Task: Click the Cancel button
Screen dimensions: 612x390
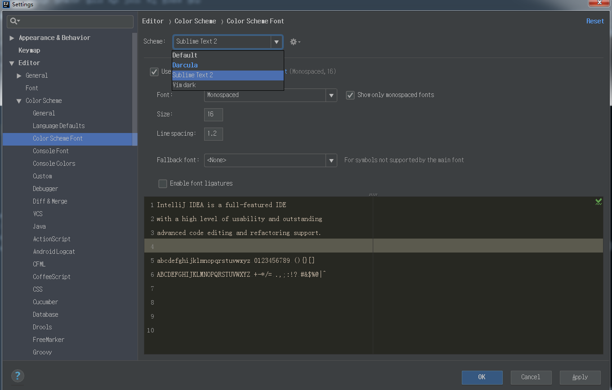Action: 531,377
